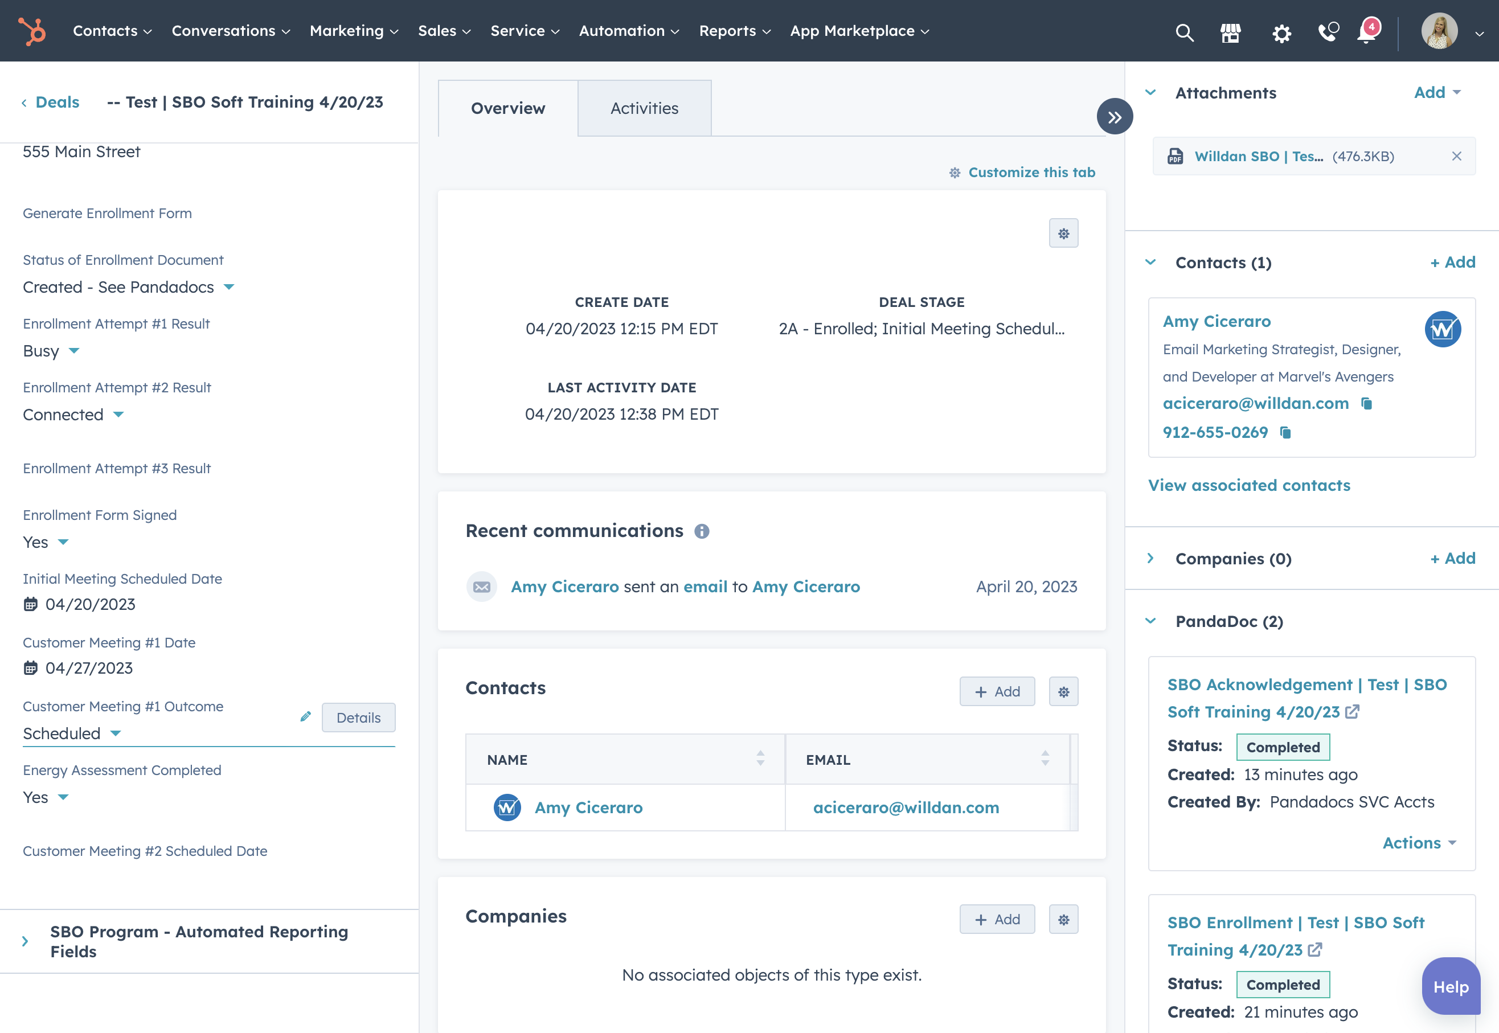
Task: Open SBO Acknowledgement external link icon
Action: point(1352,712)
